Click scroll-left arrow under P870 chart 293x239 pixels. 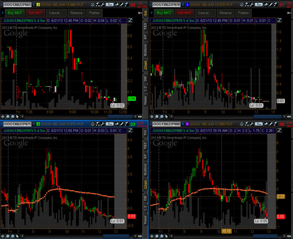pos(171,117)
